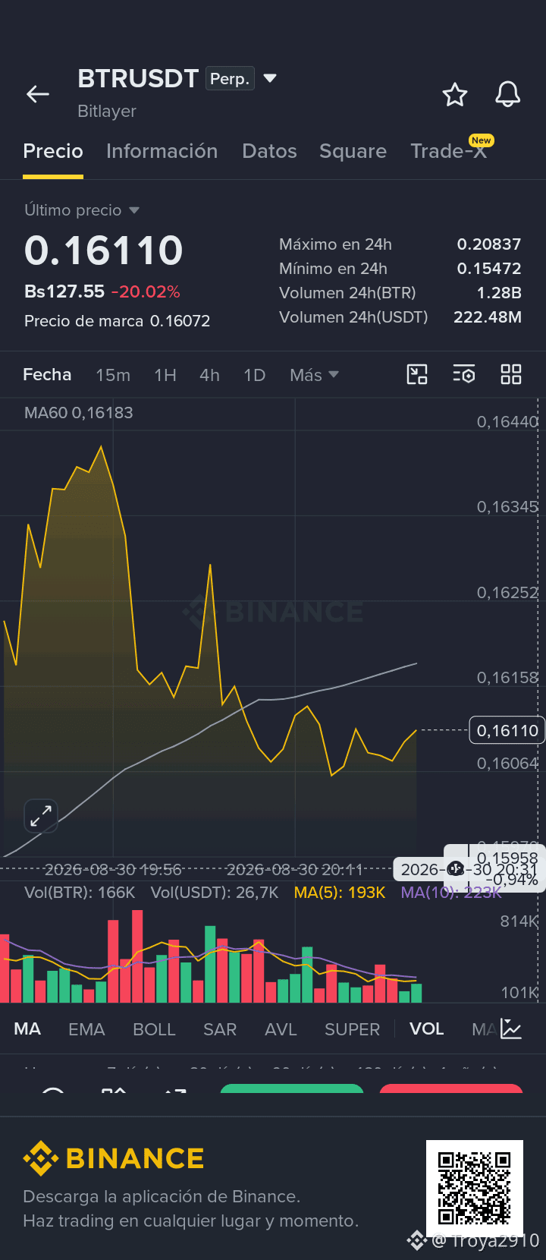This screenshot has width=546, height=1260.
Task: Toggle SUPER indicator
Action: [x=352, y=1029]
